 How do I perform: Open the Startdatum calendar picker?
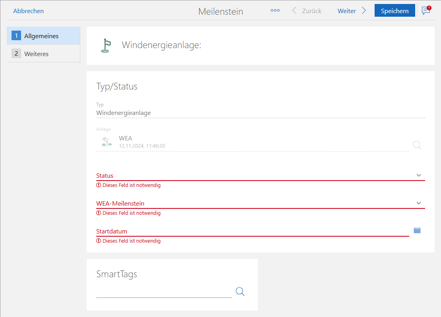(417, 231)
